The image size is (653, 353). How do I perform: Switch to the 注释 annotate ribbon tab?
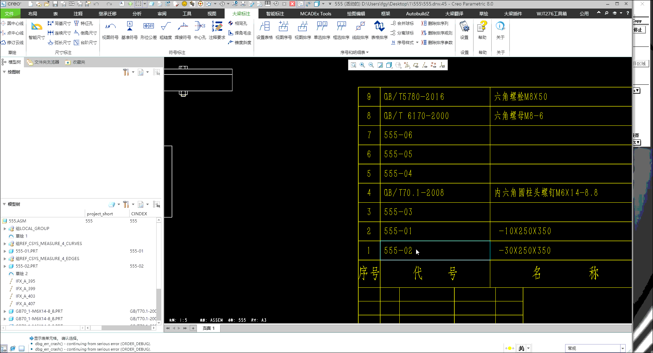(78, 14)
